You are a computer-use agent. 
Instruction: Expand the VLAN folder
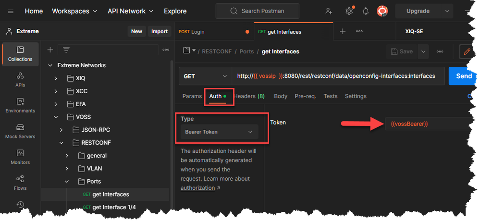click(x=67, y=168)
